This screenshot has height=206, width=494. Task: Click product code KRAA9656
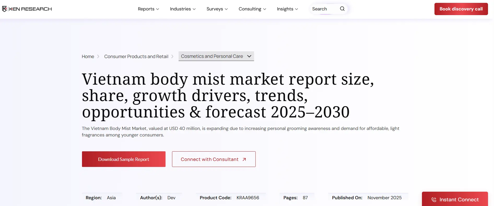[x=248, y=198]
